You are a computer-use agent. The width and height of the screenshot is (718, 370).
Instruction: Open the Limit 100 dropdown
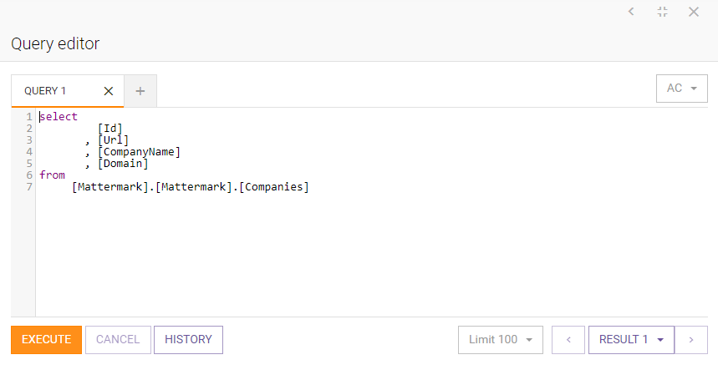click(x=501, y=339)
